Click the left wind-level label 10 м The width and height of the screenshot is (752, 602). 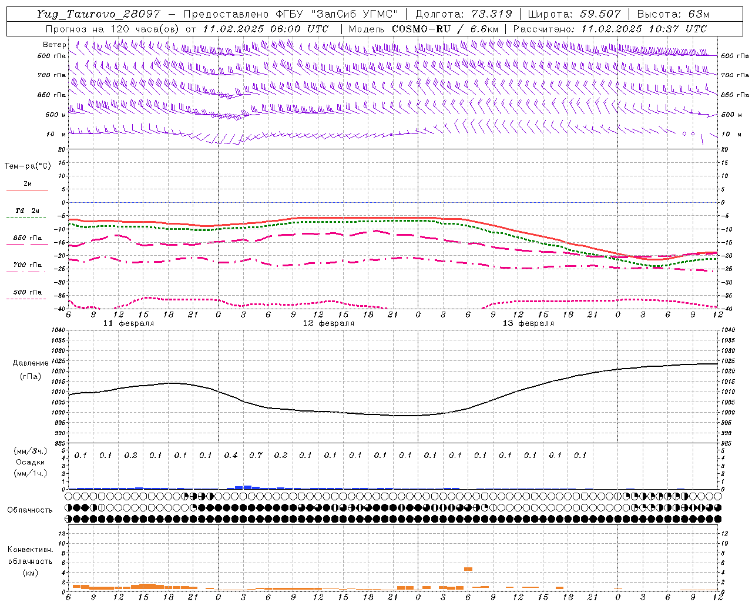coord(56,134)
